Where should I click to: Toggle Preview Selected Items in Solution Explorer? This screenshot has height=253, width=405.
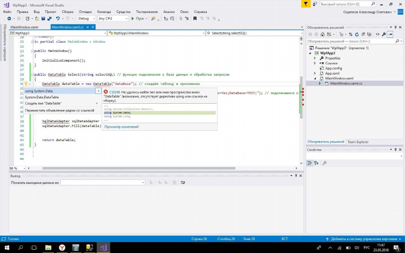click(390, 34)
